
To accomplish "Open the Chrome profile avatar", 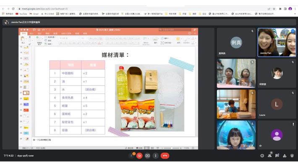I will [290, 9].
